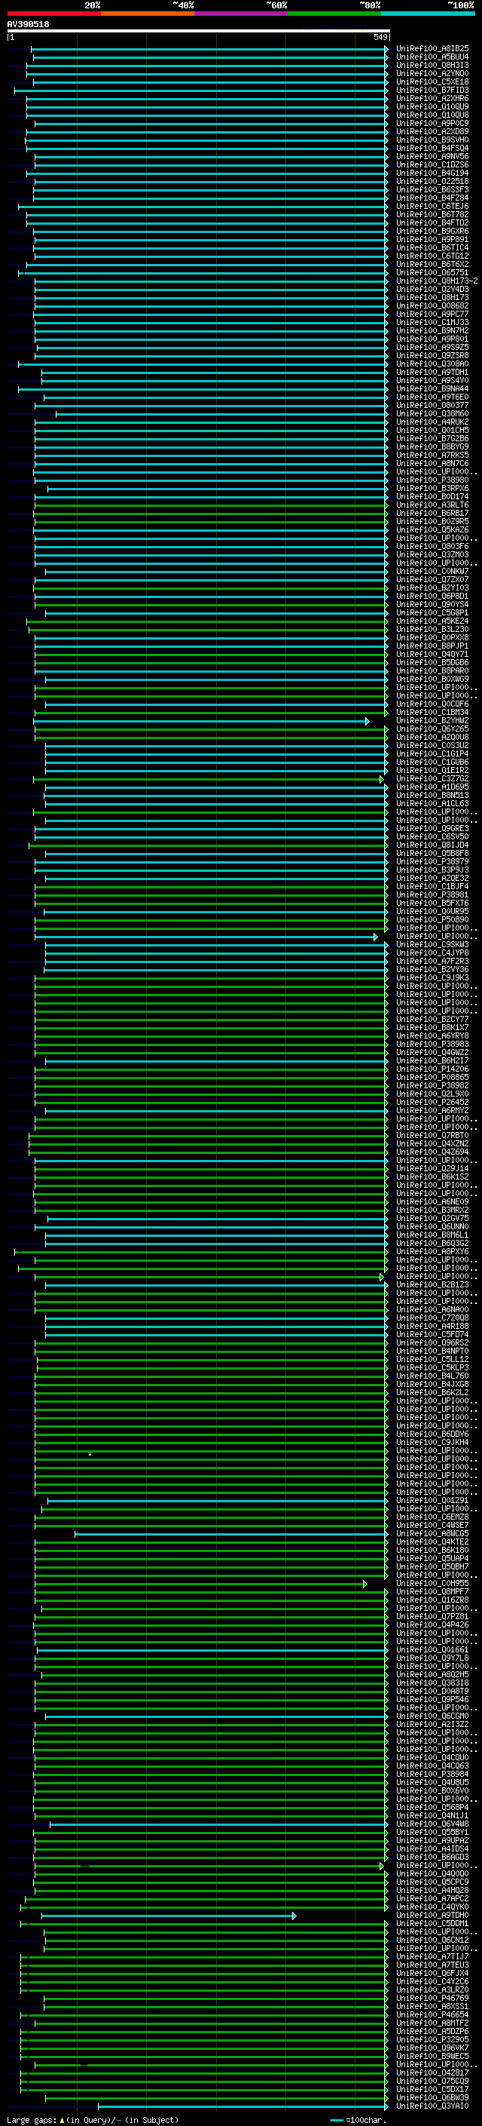This screenshot has height=2126, width=482.
Task: Click the UniRef100_O80377 hit
Action: (432, 405)
